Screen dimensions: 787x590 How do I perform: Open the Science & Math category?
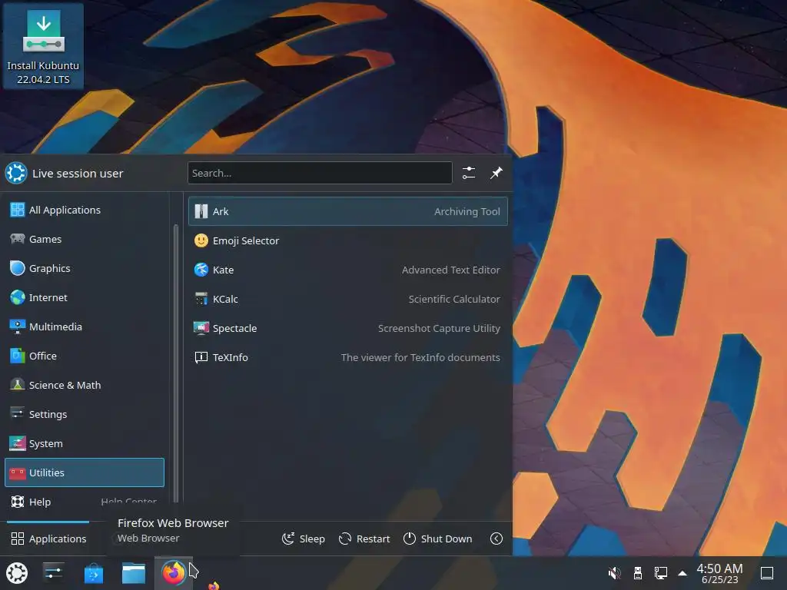[x=85, y=385]
